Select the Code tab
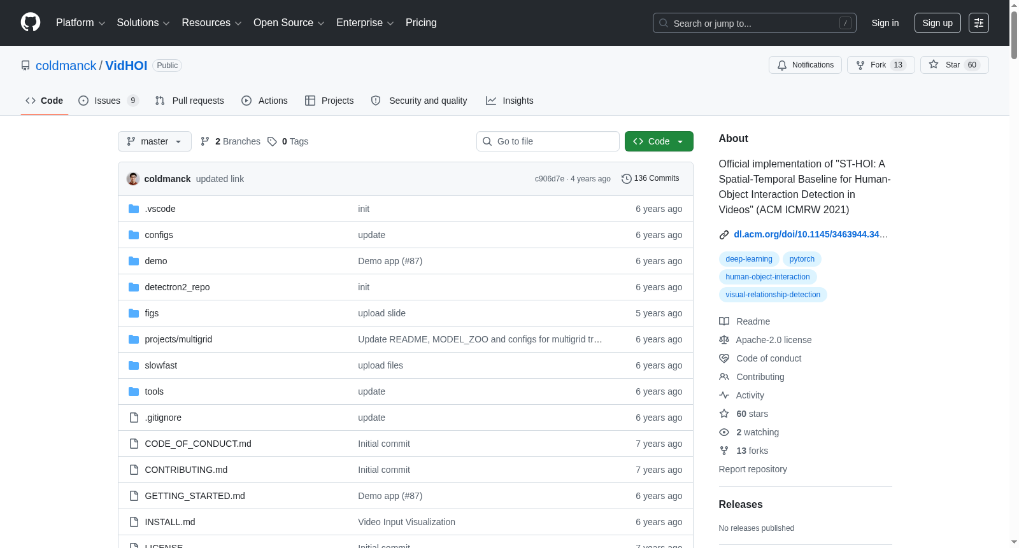Screen dimensions: 1019x548 click(x=45, y=101)
